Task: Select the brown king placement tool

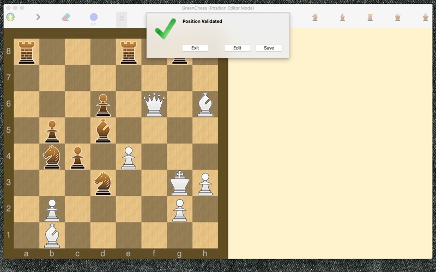Action: tap(426, 17)
